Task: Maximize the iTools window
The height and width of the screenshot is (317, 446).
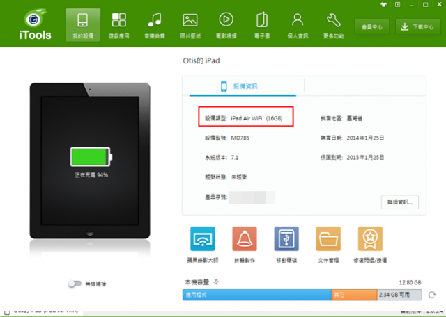Action: click(426, 5)
